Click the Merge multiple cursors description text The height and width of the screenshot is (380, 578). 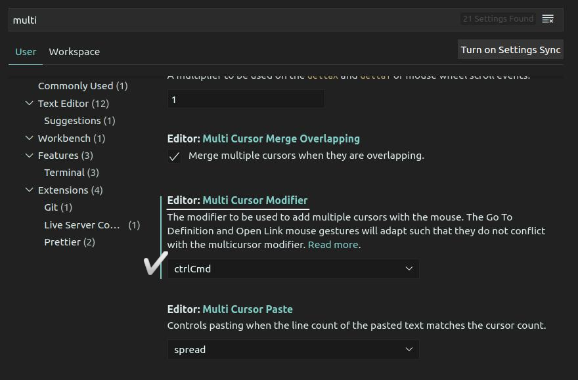click(306, 156)
